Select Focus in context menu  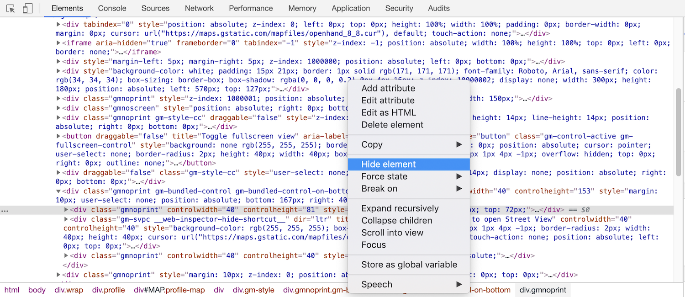pos(409,245)
